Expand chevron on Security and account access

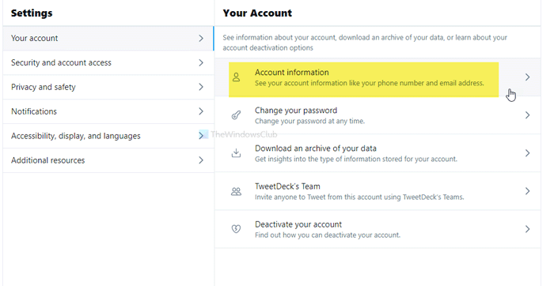coord(201,62)
